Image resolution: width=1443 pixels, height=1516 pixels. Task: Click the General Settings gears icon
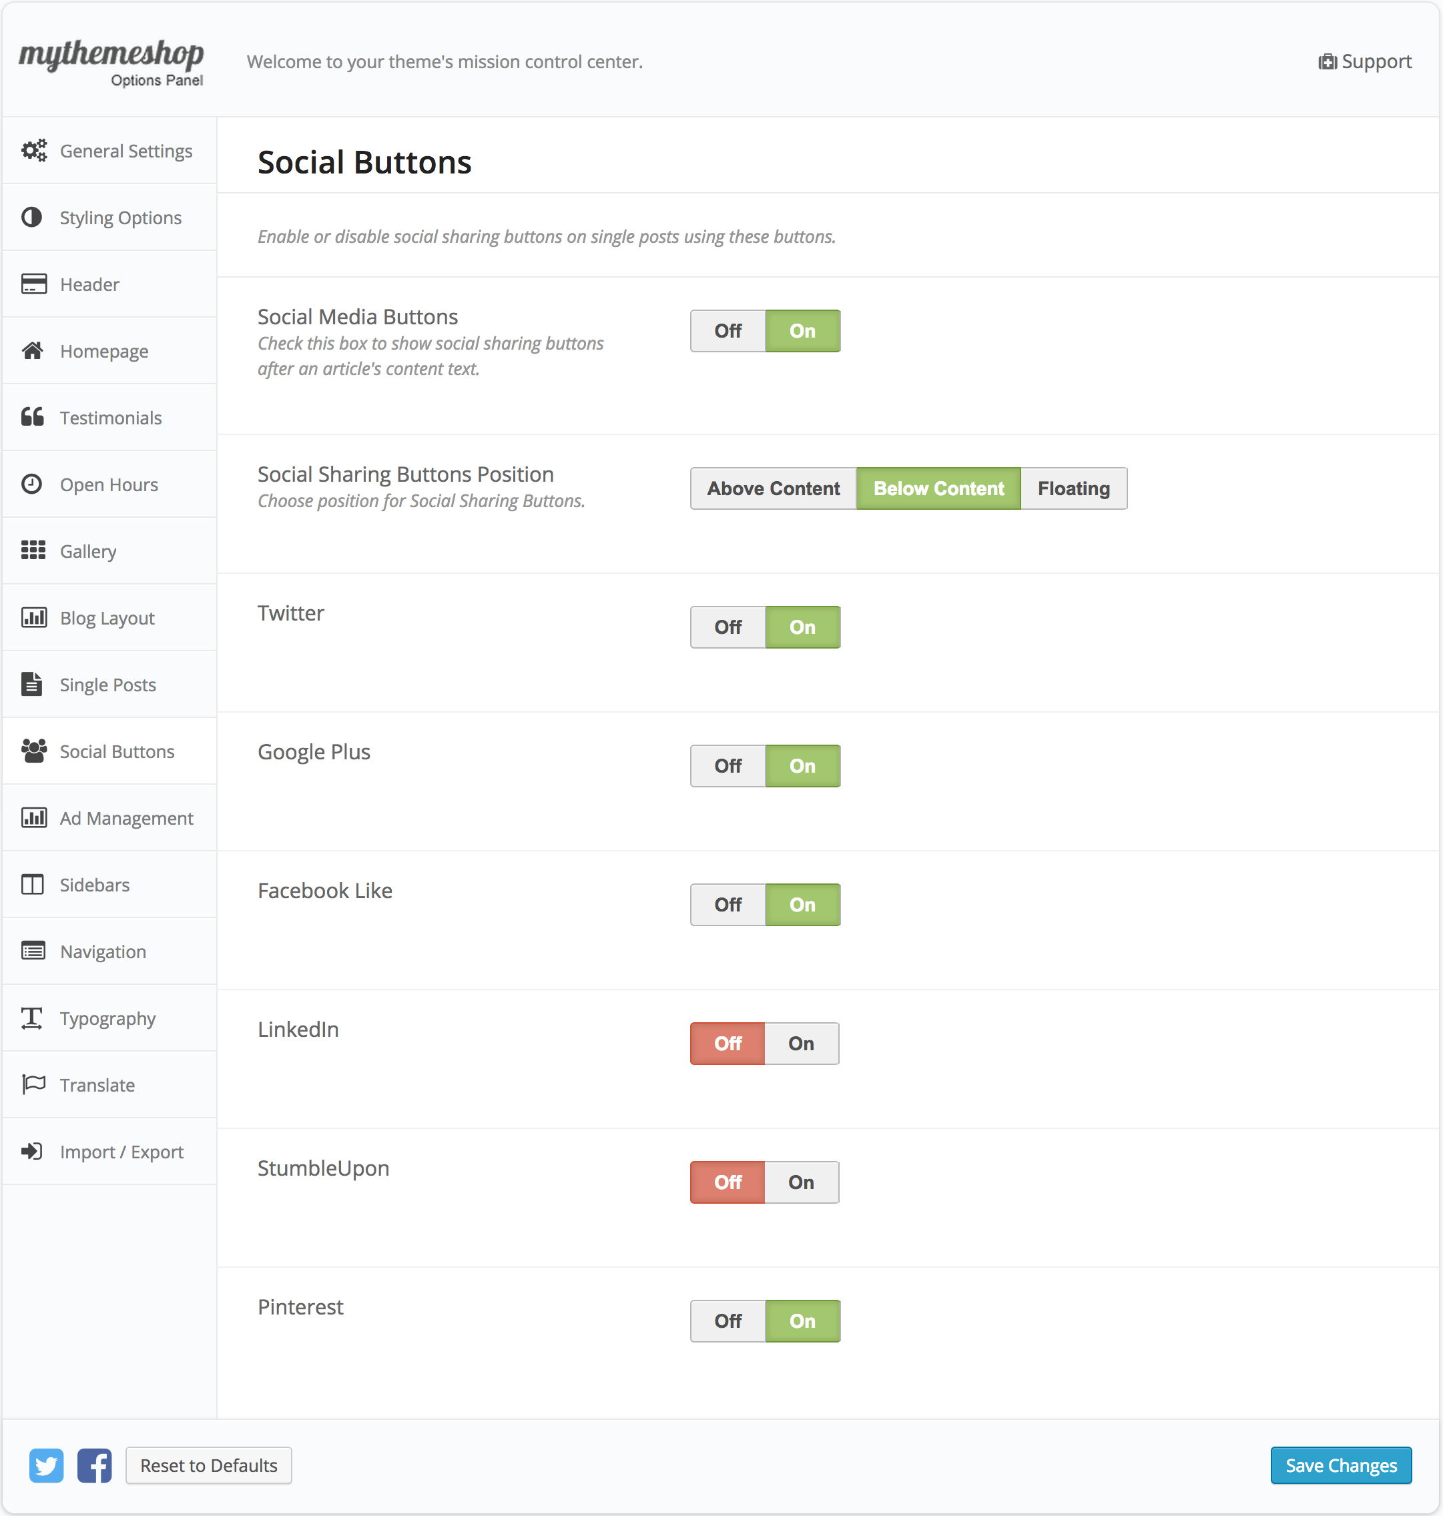33,151
